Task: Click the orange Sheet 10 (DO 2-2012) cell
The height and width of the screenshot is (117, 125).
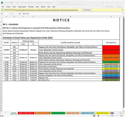Action: (x=111, y=58)
